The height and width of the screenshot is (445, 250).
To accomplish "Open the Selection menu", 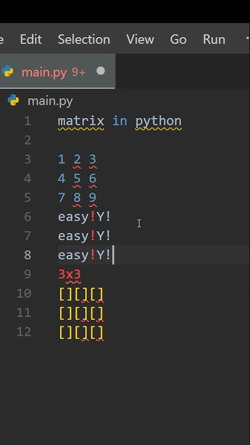I will (x=84, y=40).
